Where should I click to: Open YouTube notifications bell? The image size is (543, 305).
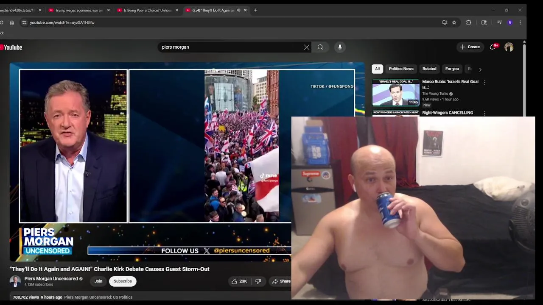(493, 47)
